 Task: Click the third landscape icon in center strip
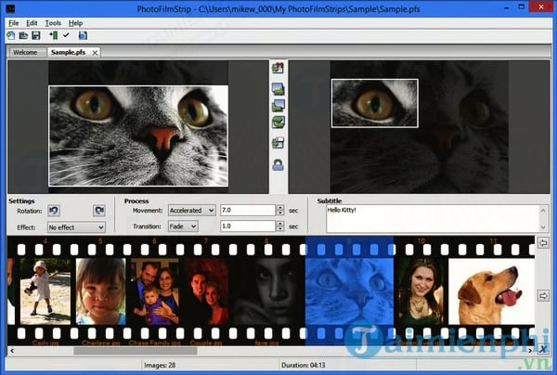pyautogui.click(x=278, y=106)
